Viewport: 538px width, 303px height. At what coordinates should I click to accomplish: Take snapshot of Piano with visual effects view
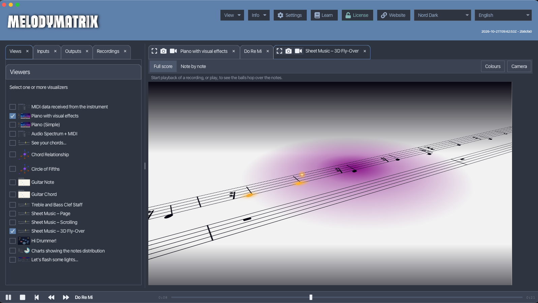(163, 51)
